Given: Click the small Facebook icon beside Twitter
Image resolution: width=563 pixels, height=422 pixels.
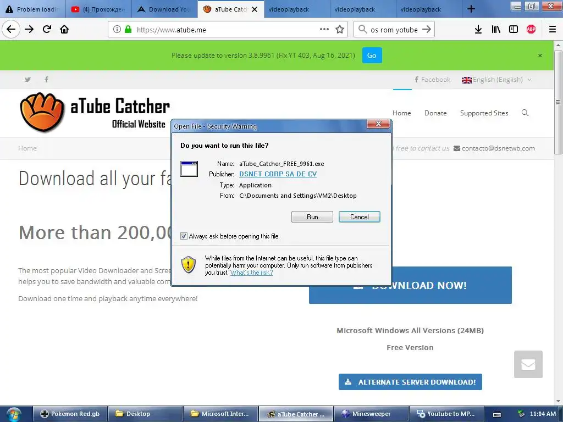Looking at the screenshot, I should tap(46, 79).
